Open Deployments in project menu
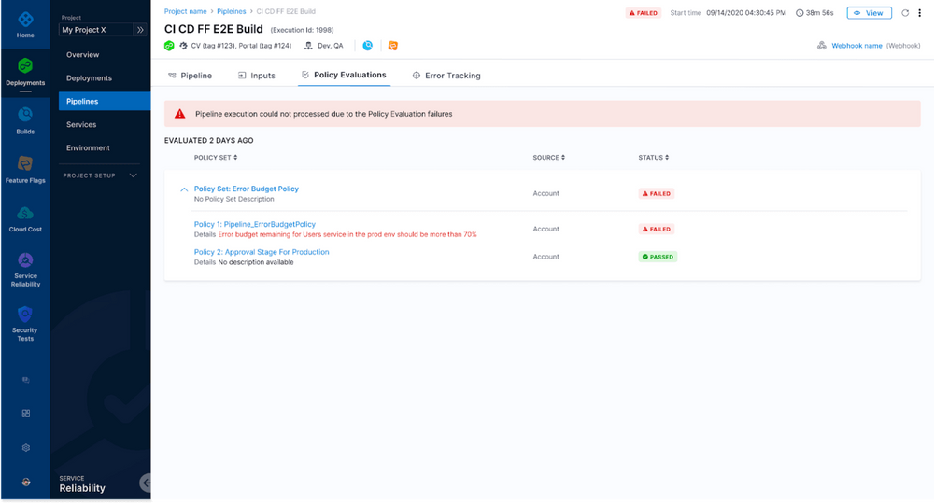Image resolution: width=934 pixels, height=504 pixels. click(x=89, y=78)
